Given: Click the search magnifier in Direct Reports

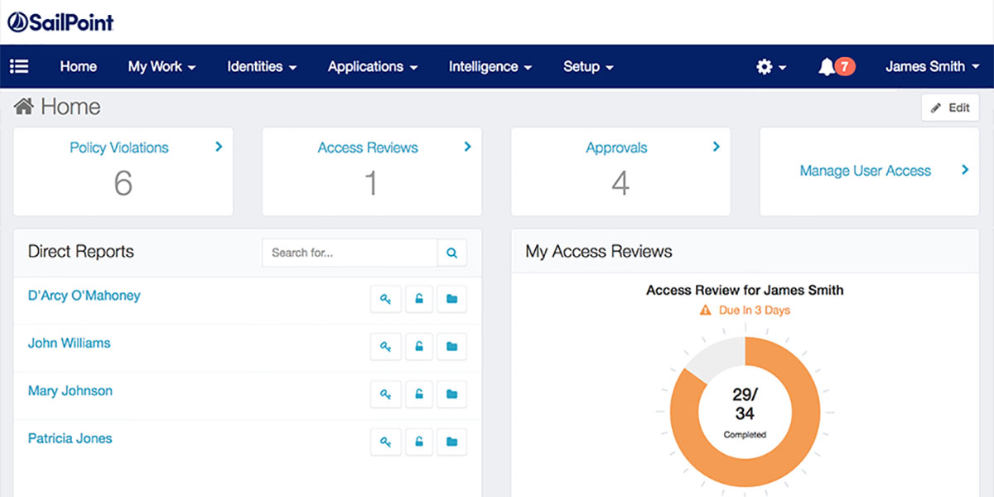Looking at the screenshot, I should click(x=452, y=252).
